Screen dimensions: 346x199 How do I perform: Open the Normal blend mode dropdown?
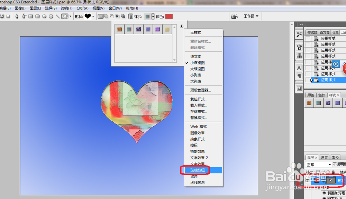point(318,165)
